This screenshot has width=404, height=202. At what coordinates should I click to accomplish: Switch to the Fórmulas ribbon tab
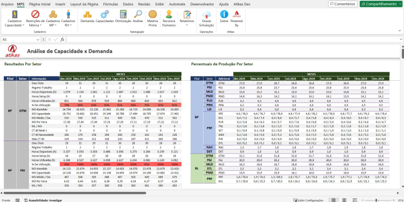pyautogui.click(x=110, y=4)
